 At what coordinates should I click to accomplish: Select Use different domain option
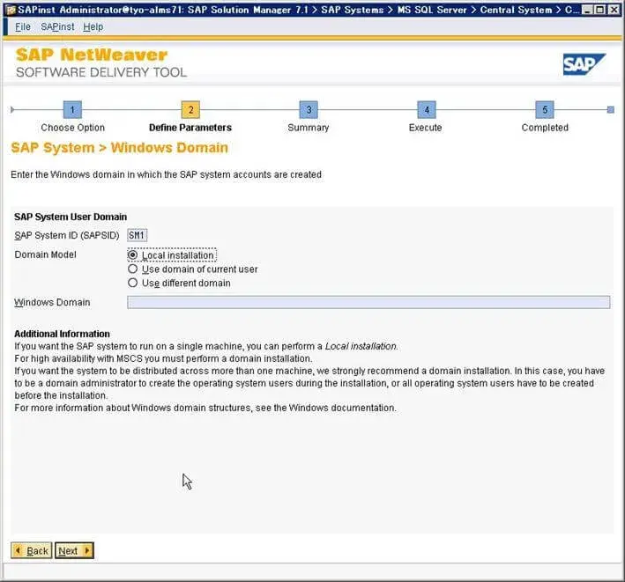point(133,283)
